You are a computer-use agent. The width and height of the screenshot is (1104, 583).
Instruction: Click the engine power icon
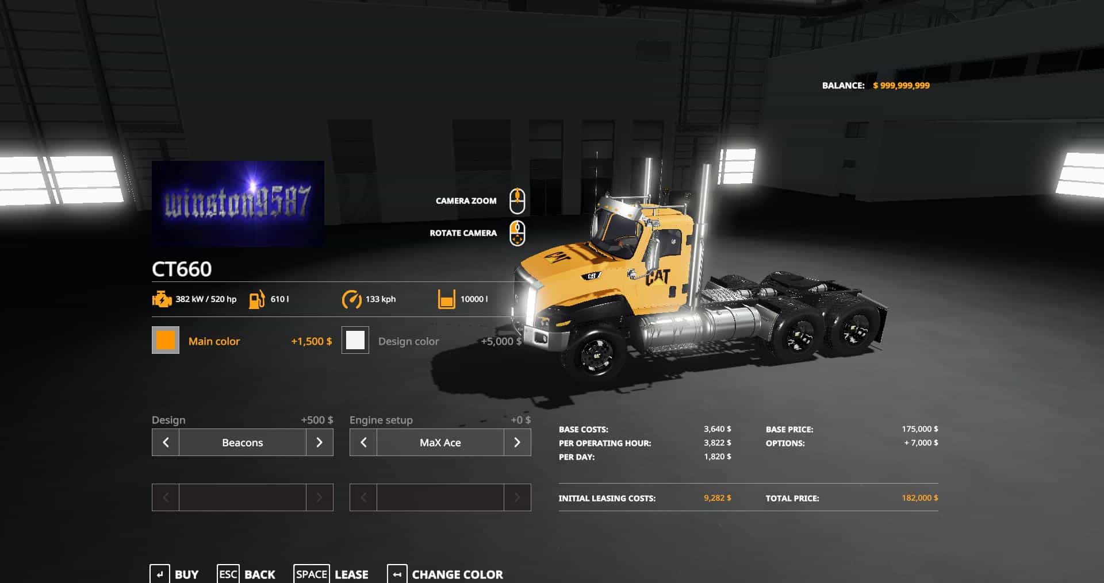[x=162, y=299]
